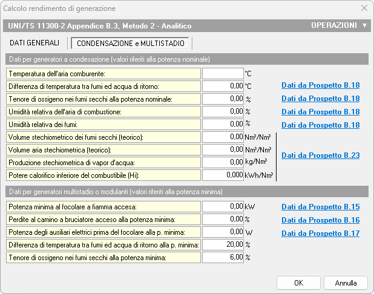The height and width of the screenshot is (294, 374).
Task: Click the OK button
Action: [298, 283]
